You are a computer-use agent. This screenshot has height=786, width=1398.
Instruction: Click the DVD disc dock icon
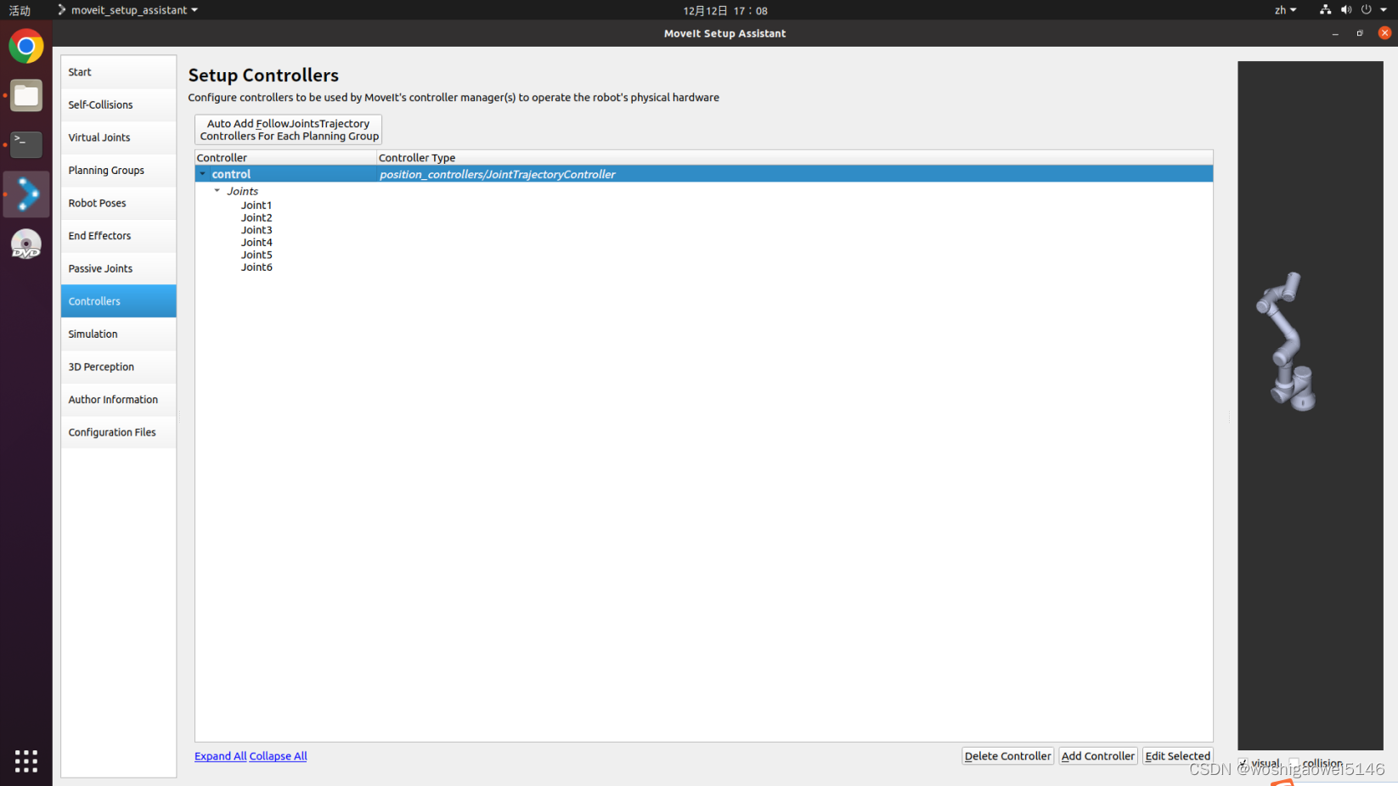point(26,244)
